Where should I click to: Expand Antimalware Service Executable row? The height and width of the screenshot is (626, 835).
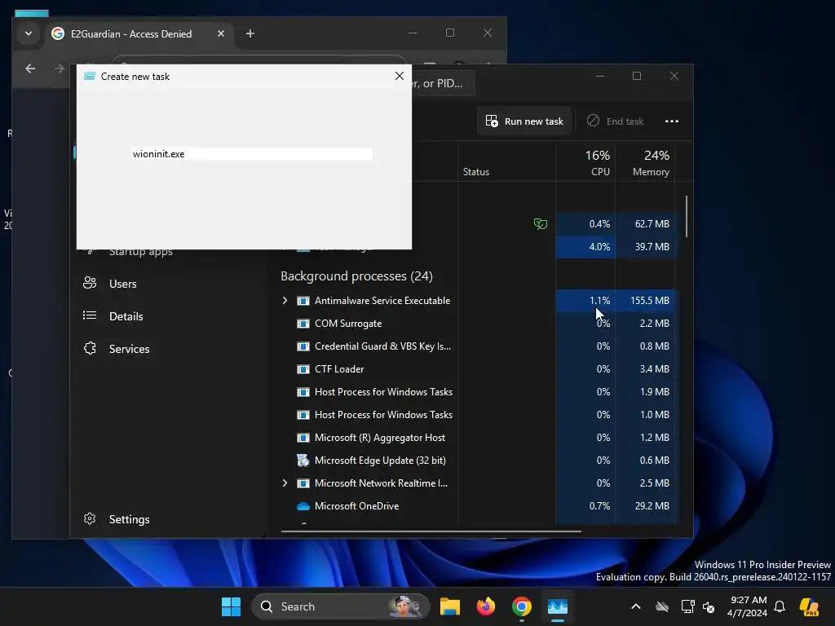285,301
